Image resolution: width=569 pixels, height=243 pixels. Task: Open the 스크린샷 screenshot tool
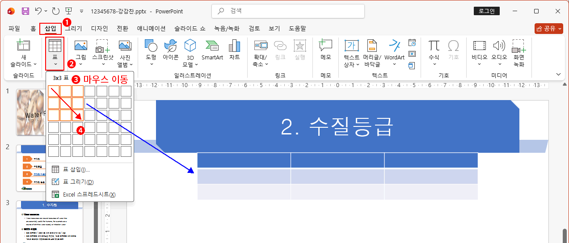[x=103, y=53]
